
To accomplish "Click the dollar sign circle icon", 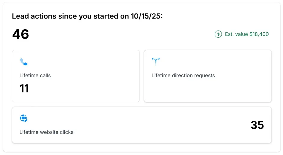I will pyautogui.click(x=218, y=34).
